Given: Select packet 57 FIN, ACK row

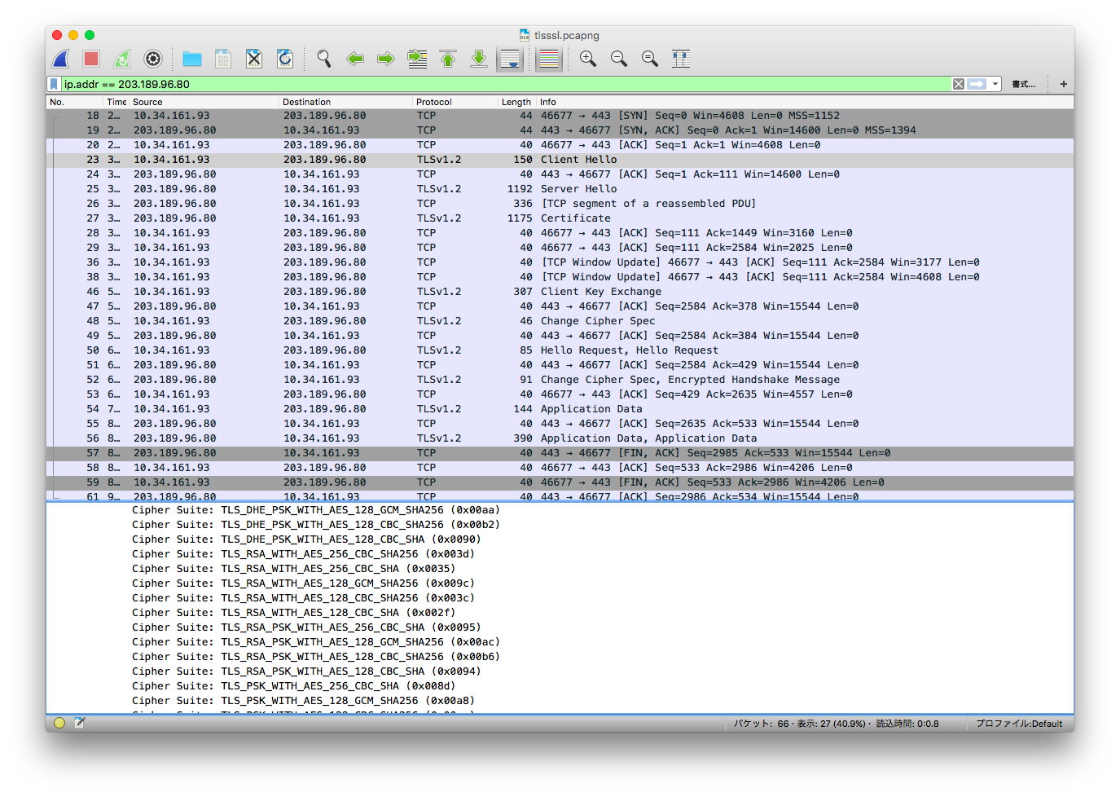Looking at the screenshot, I should click(x=560, y=453).
